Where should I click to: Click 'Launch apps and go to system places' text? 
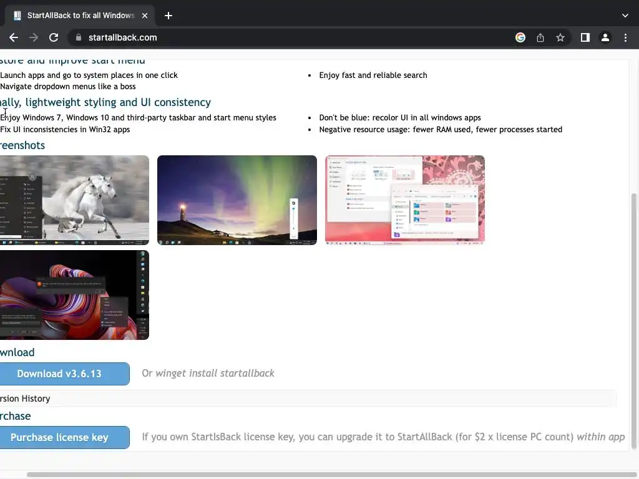[x=89, y=75]
